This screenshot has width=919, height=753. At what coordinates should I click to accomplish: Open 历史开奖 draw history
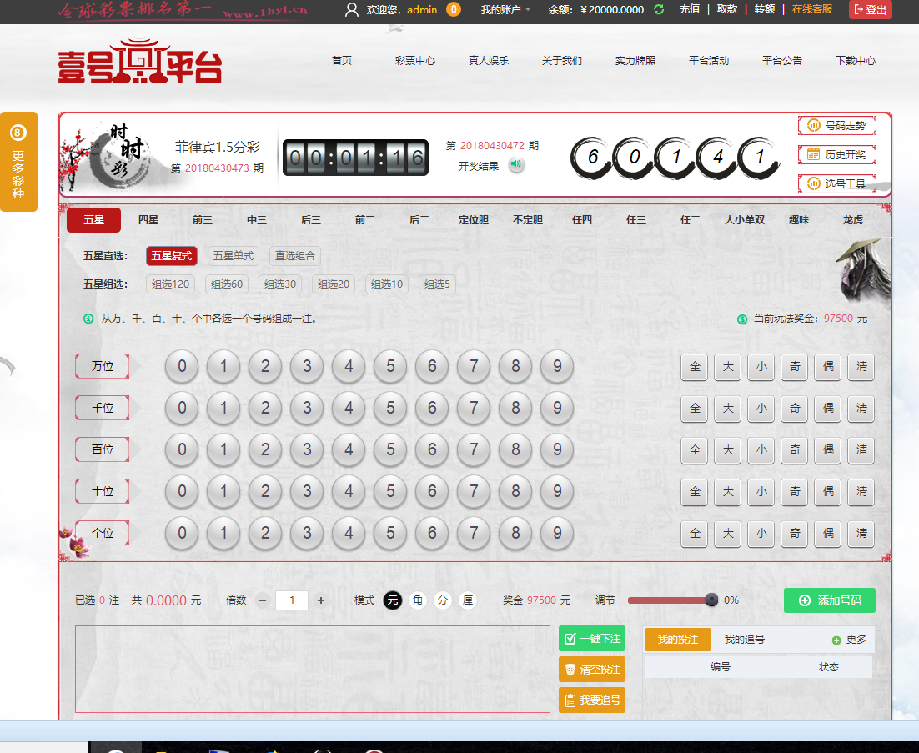click(836, 154)
